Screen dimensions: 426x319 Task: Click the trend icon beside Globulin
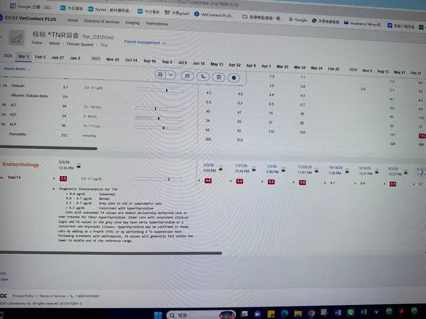point(4,86)
